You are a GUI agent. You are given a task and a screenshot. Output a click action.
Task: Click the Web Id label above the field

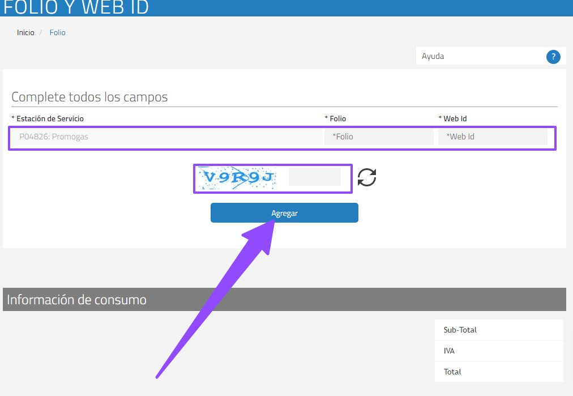point(452,118)
